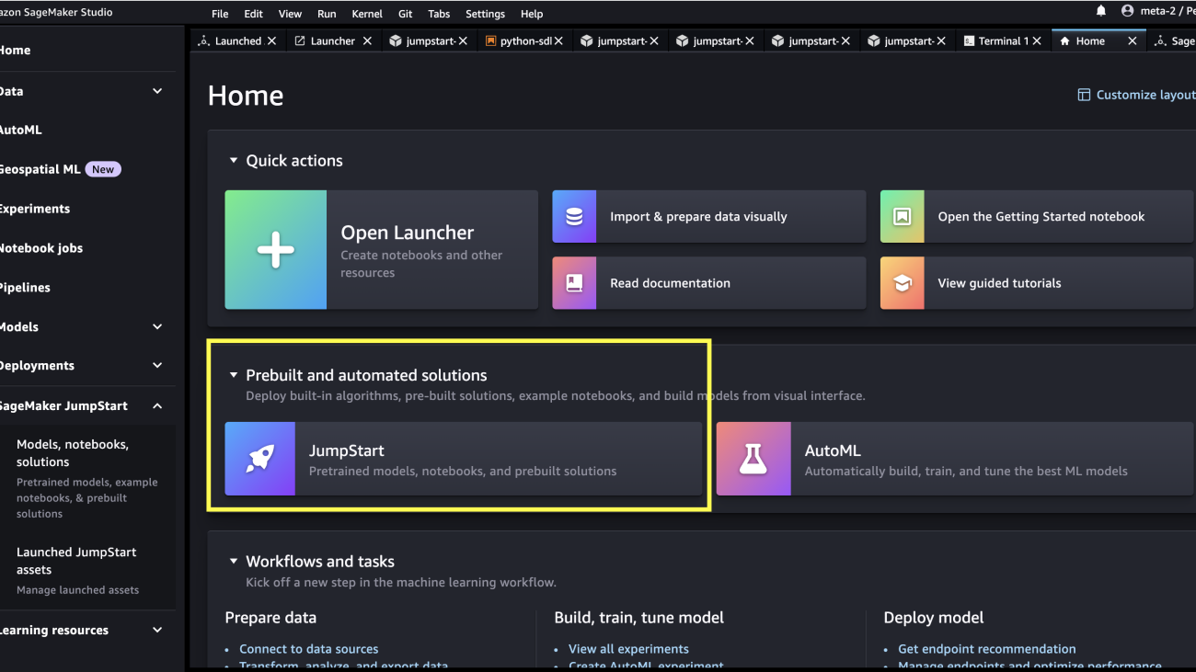Click the Prepare data heading
This screenshot has height=672, width=1196.
tap(270, 618)
